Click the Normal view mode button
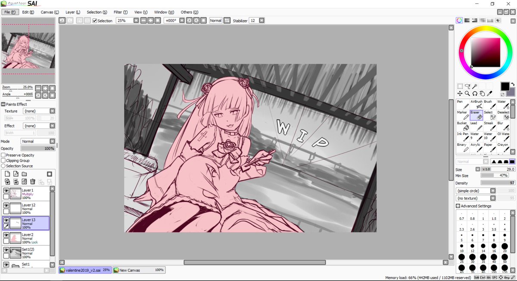The width and height of the screenshot is (517, 281). pos(216,20)
